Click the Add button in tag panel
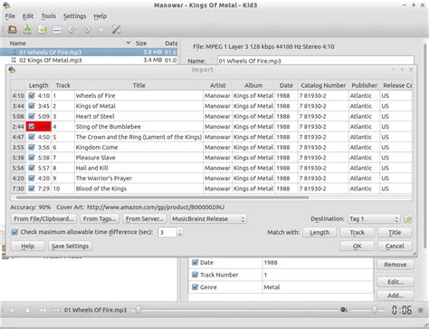 coord(396,295)
